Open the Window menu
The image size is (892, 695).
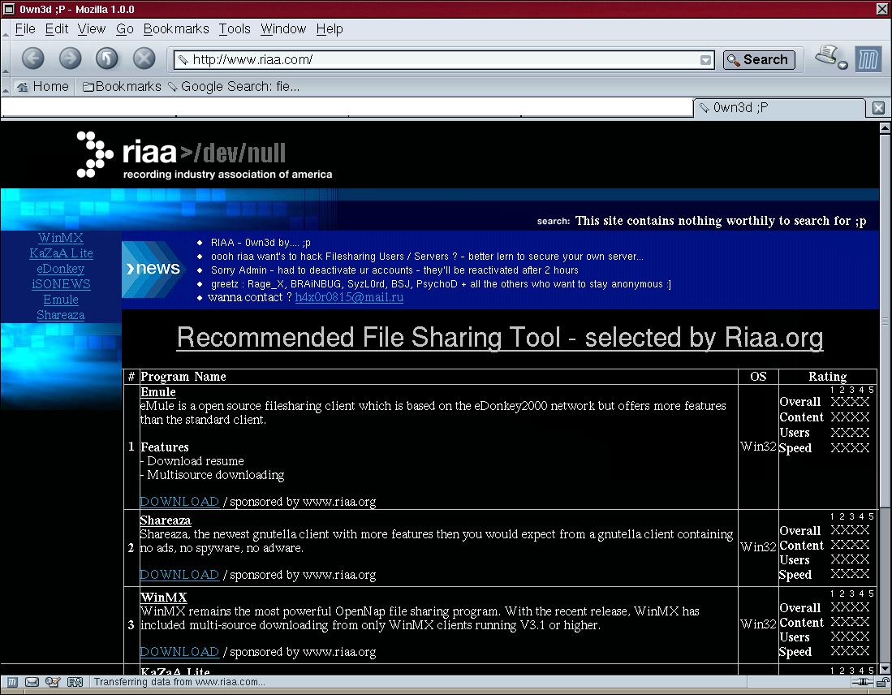(283, 29)
